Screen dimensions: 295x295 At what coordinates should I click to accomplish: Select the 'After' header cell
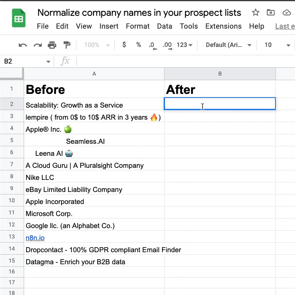(x=220, y=89)
